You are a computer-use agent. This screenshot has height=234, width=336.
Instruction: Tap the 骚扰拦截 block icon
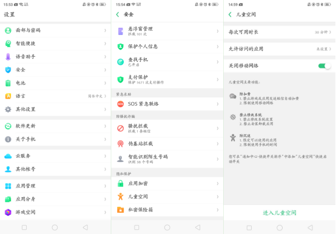click(x=121, y=128)
